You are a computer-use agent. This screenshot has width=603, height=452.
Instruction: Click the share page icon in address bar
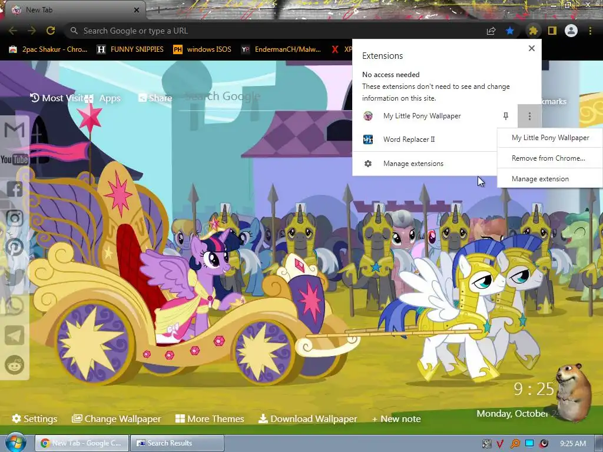(x=491, y=31)
